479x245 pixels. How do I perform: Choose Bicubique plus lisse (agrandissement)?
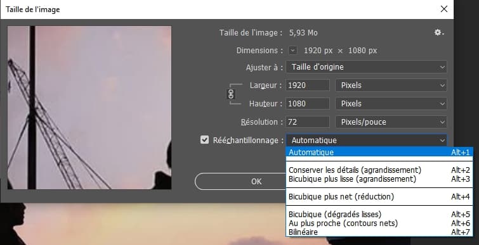click(x=379, y=179)
